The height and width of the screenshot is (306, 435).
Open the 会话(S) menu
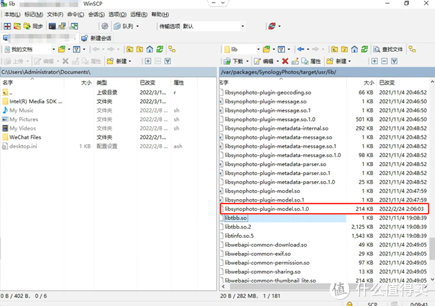96,14
